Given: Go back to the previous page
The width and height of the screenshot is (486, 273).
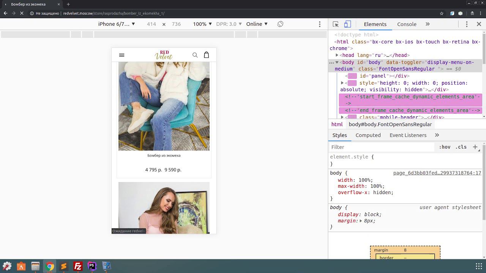Looking at the screenshot, I should coord(5,13).
